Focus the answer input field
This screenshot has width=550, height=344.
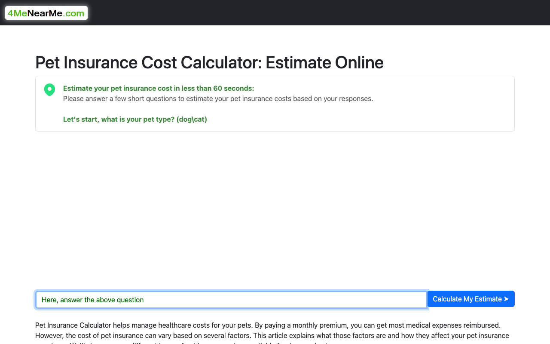click(x=231, y=300)
